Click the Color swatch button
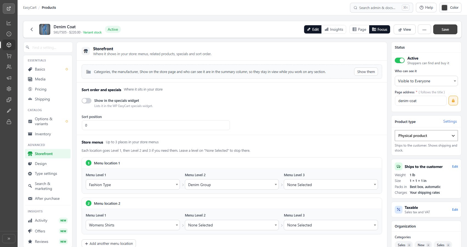 click(450, 8)
